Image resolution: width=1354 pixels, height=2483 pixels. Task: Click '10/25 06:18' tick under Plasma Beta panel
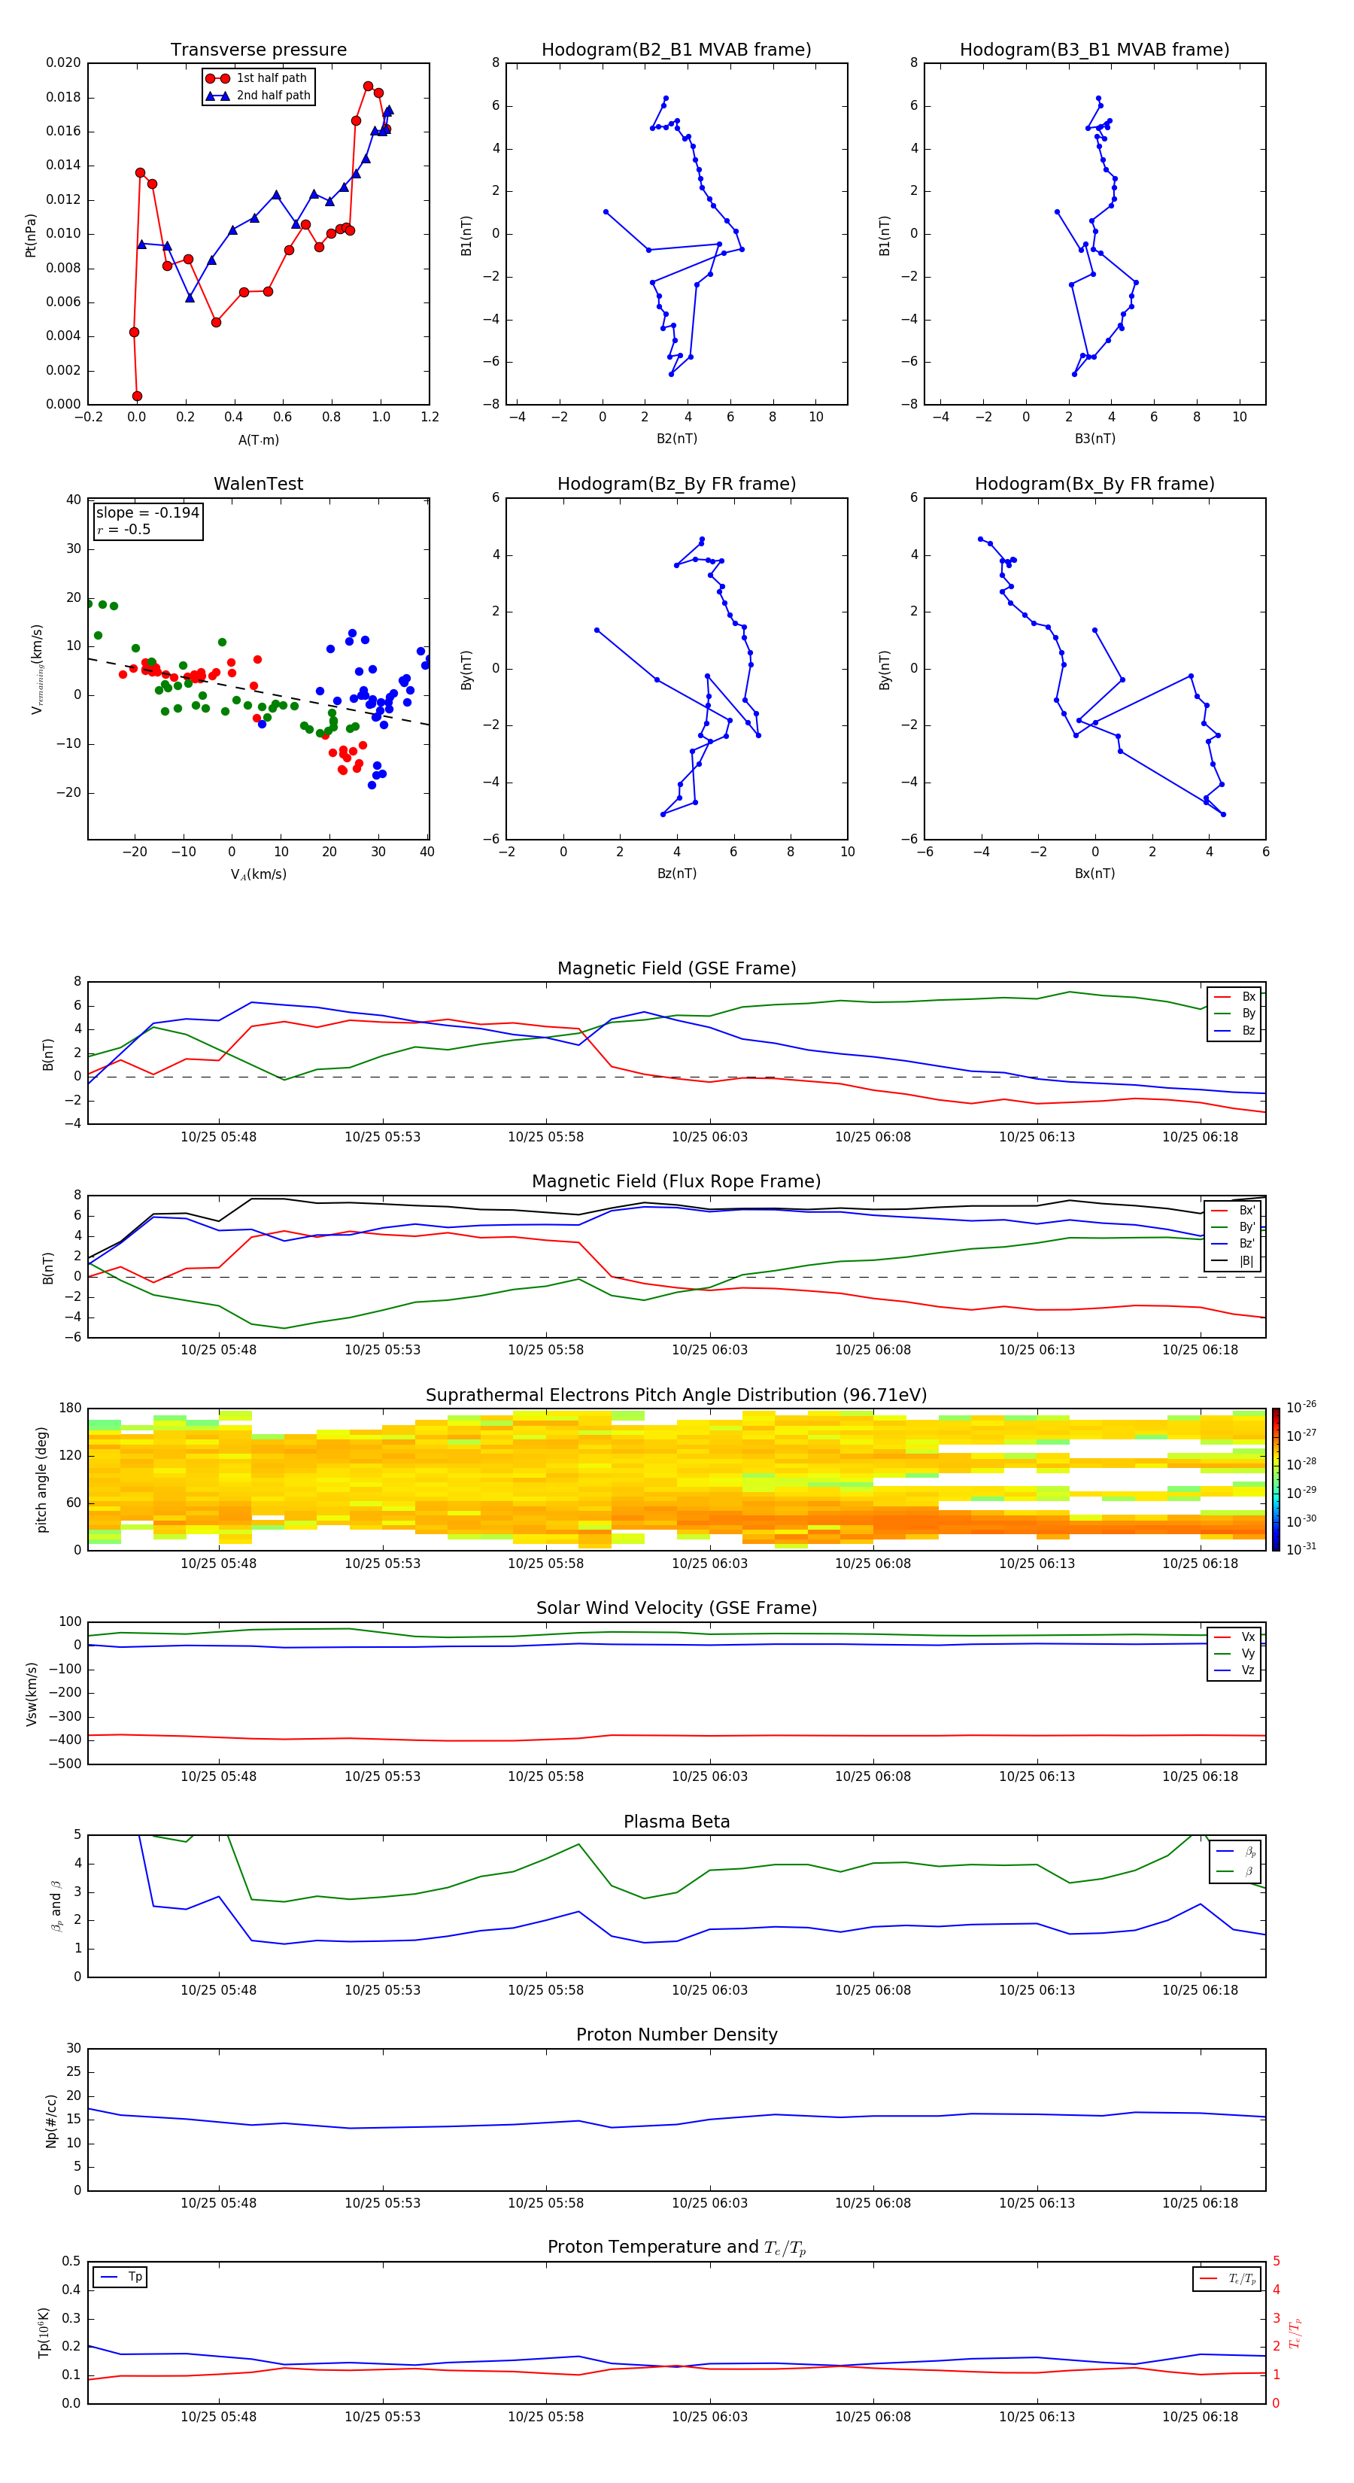coord(1200,1990)
